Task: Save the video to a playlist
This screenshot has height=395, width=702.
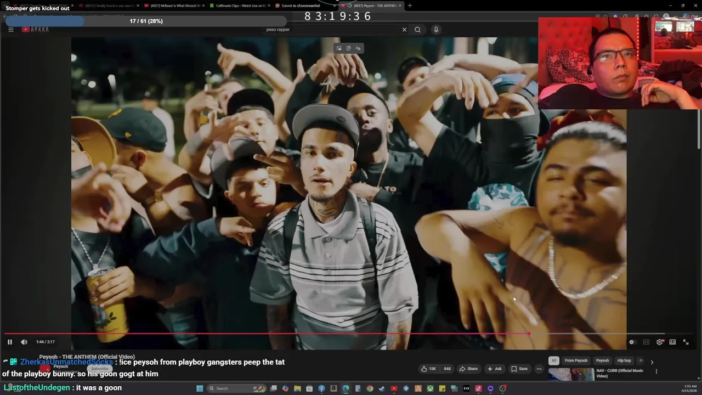Action: 519,369
